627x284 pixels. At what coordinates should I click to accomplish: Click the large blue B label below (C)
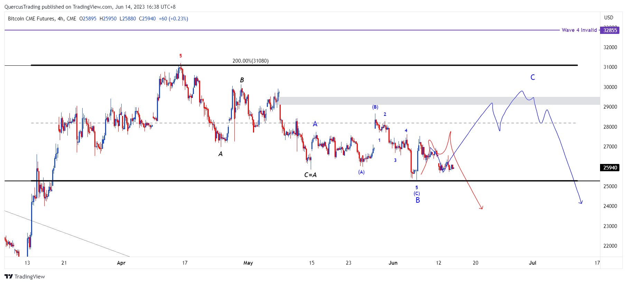point(418,200)
